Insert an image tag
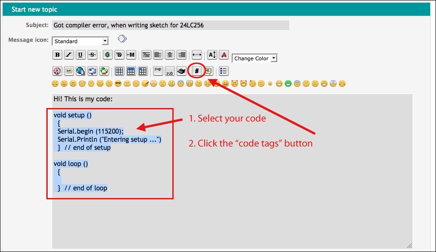 point(69,71)
